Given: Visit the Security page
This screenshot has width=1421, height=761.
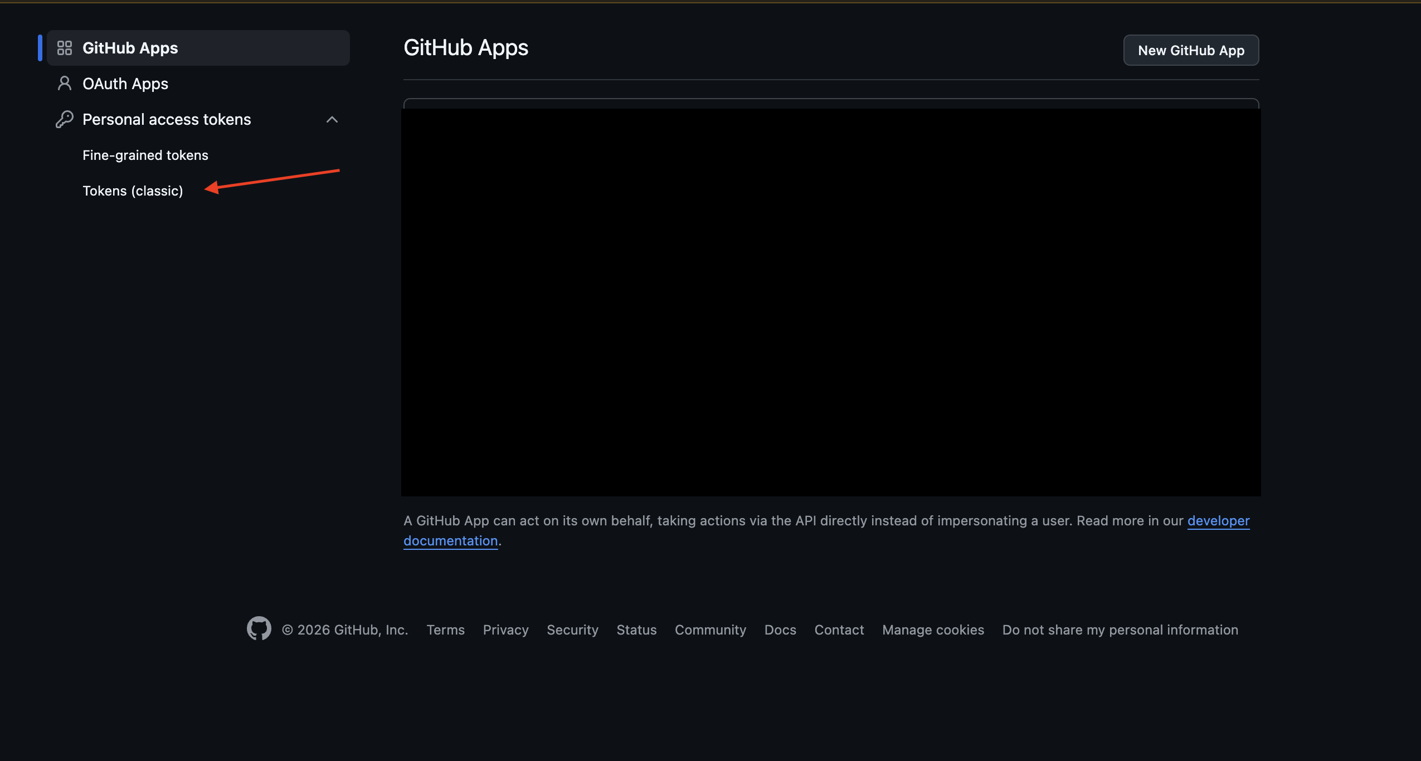Looking at the screenshot, I should coord(572,630).
